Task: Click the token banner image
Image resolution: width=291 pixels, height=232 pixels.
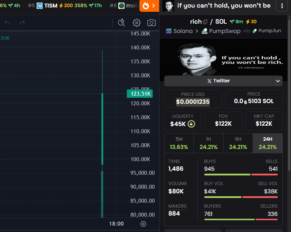Action: tap(224, 57)
